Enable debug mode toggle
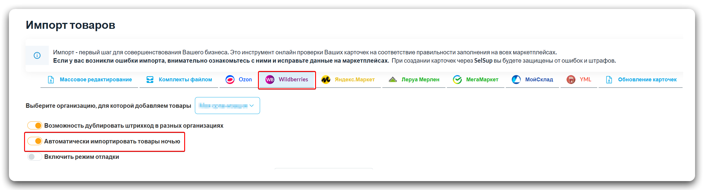704x190 pixels. [x=35, y=157]
